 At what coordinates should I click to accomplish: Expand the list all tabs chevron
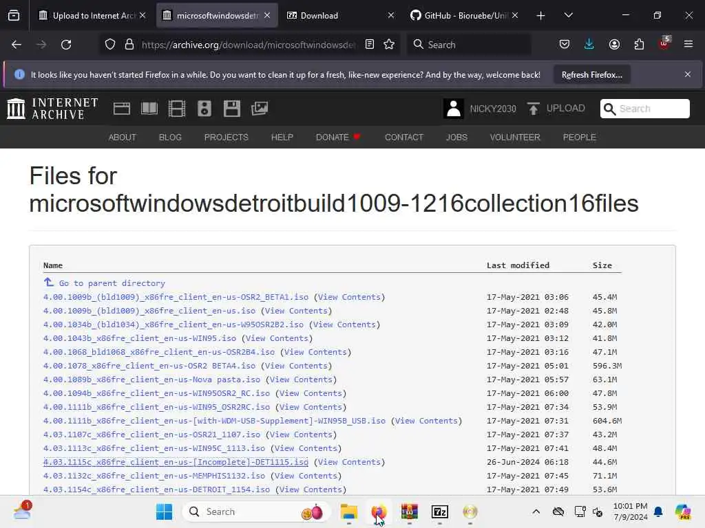[568, 15]
